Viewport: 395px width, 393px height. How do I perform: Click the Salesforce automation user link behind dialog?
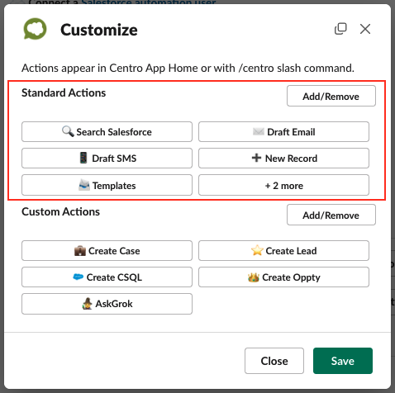click(149, 2)
